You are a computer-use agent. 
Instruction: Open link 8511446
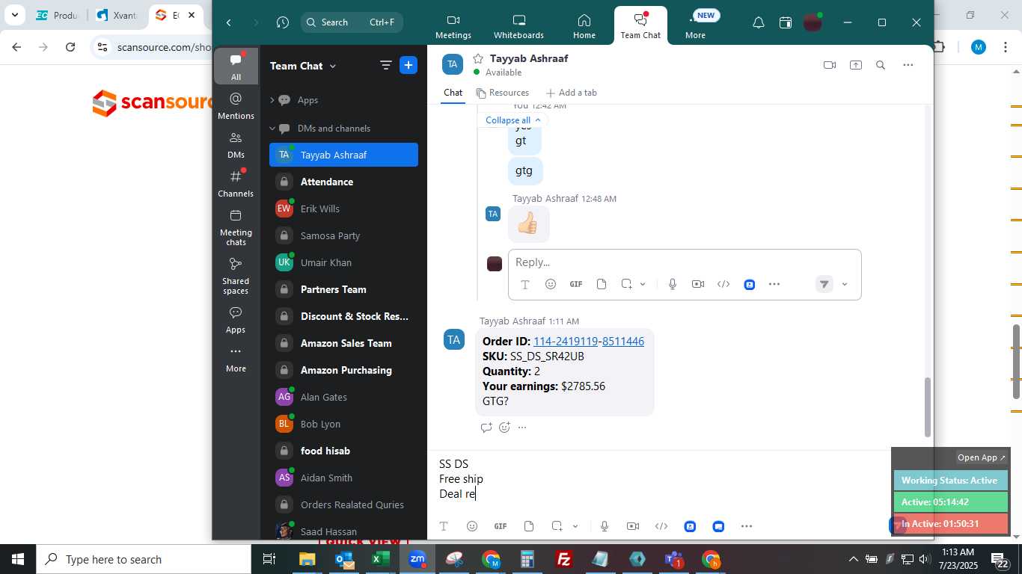[623, 342]
